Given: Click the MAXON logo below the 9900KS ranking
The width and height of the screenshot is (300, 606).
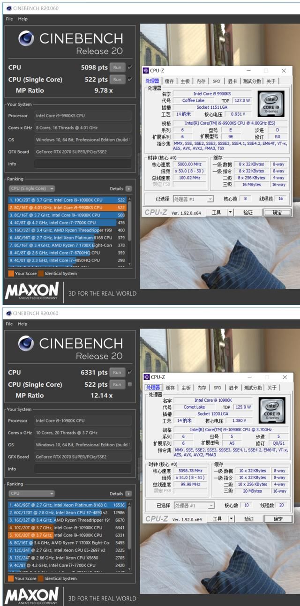Looking at the screenshot, I should [32, 291].
